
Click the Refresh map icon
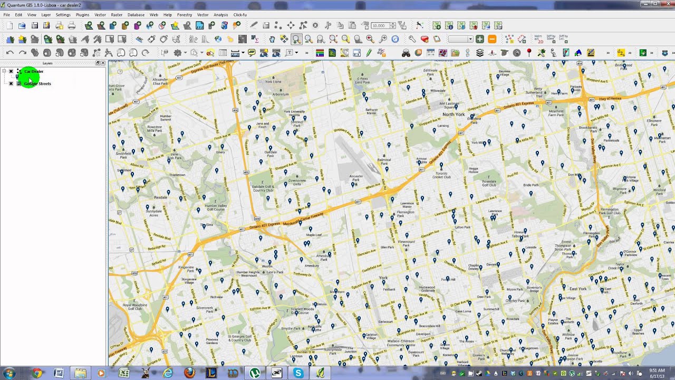(x=395, y=39)
